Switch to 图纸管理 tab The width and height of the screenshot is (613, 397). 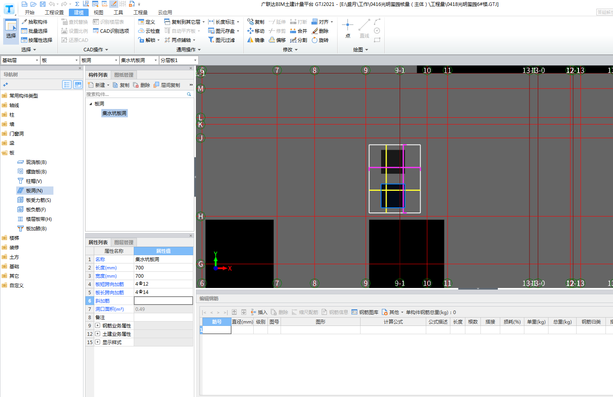(124, 75)
